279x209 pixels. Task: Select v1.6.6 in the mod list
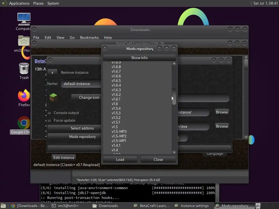(116, 76)
